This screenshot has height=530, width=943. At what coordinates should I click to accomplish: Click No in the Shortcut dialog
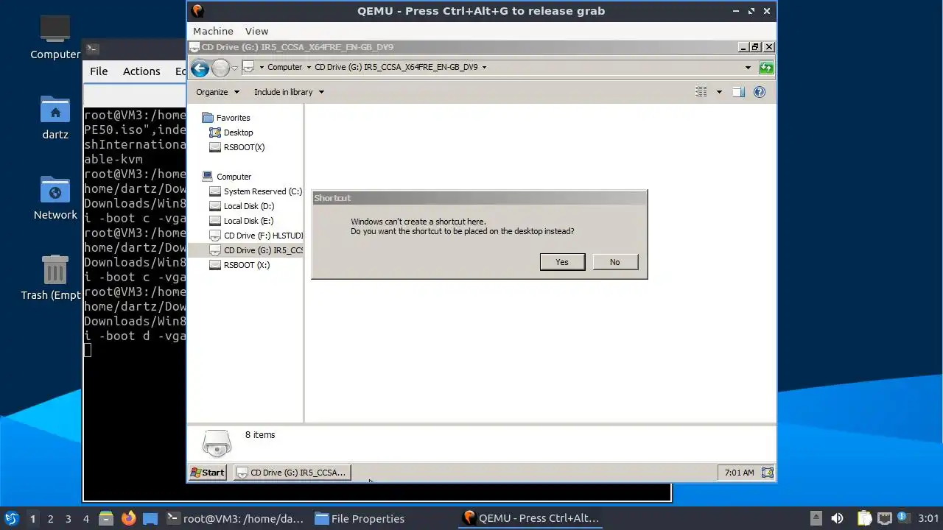(x=614, y=262)
